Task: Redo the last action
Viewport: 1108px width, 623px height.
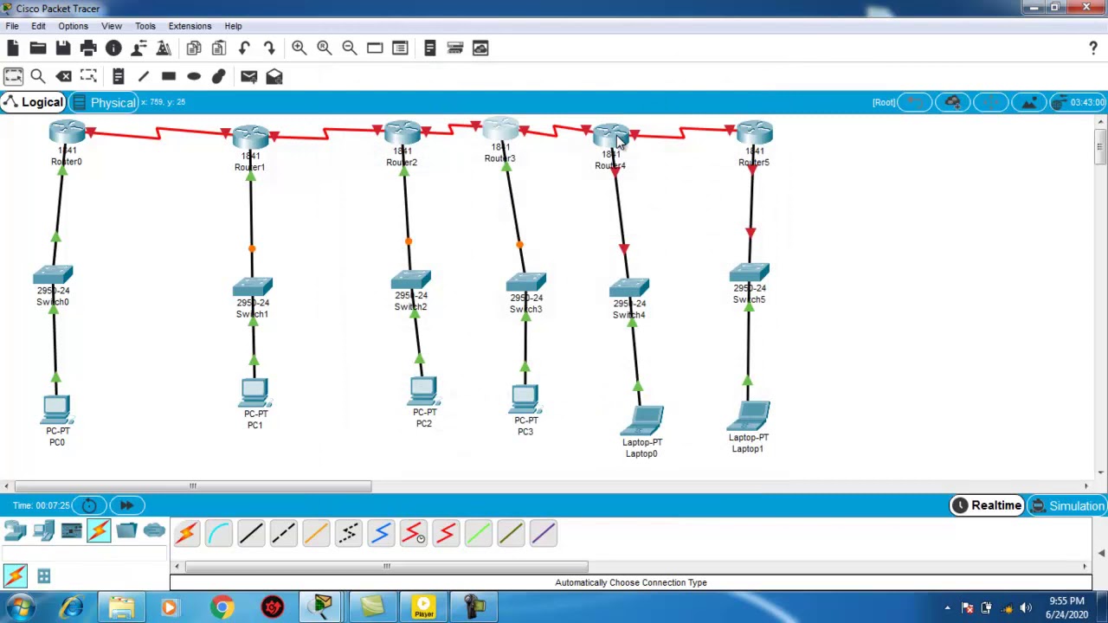Action: 269,48
